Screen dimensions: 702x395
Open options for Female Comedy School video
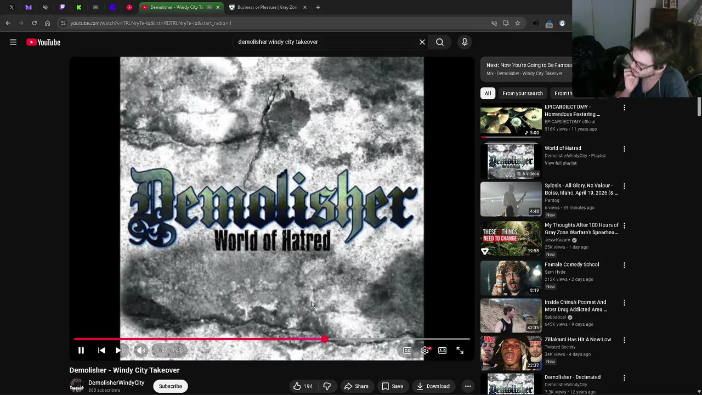[x=624, y=265]
